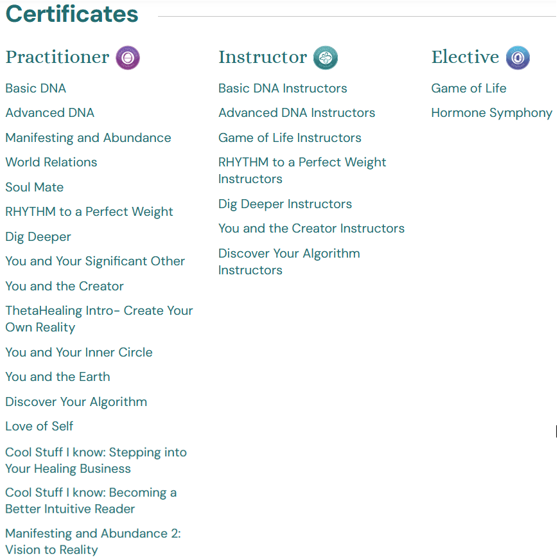Screen dimensions: 560x557
Task: Select Manifesting and Abundance certificate
Action: pos(88,138)
